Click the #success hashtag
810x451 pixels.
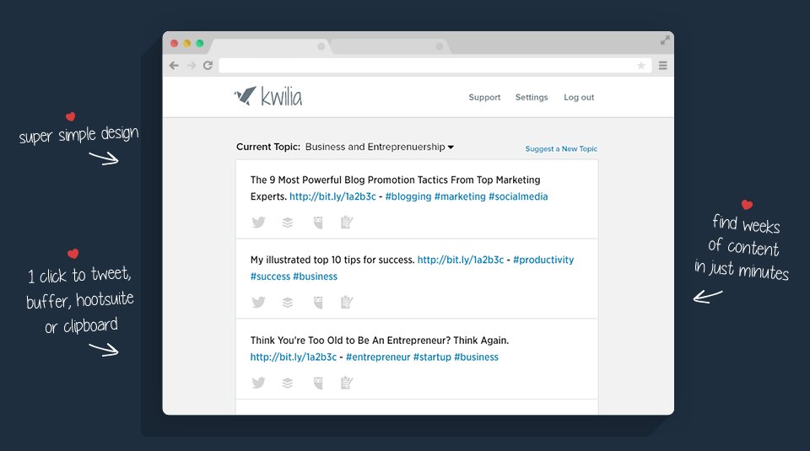point(270,277)
